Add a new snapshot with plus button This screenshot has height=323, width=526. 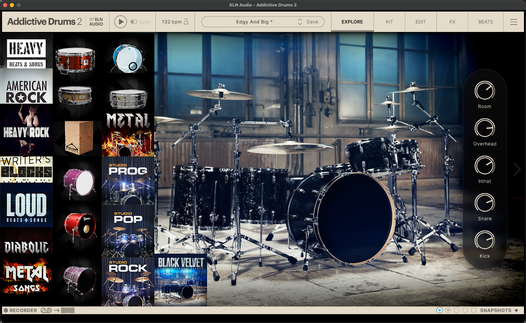pyautogui.click(x=448, y=310)
